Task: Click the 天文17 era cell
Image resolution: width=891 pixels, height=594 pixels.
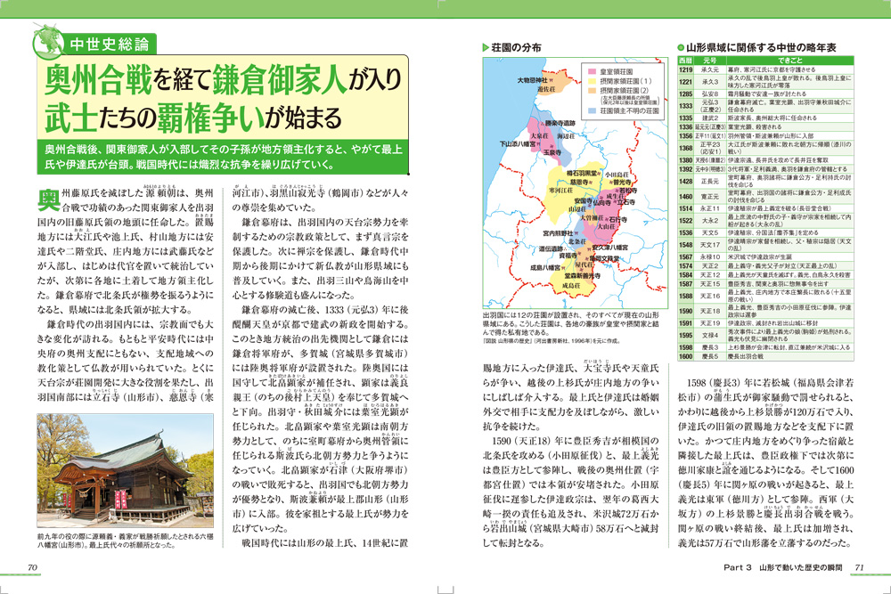Action: click(x=710, y=245)
